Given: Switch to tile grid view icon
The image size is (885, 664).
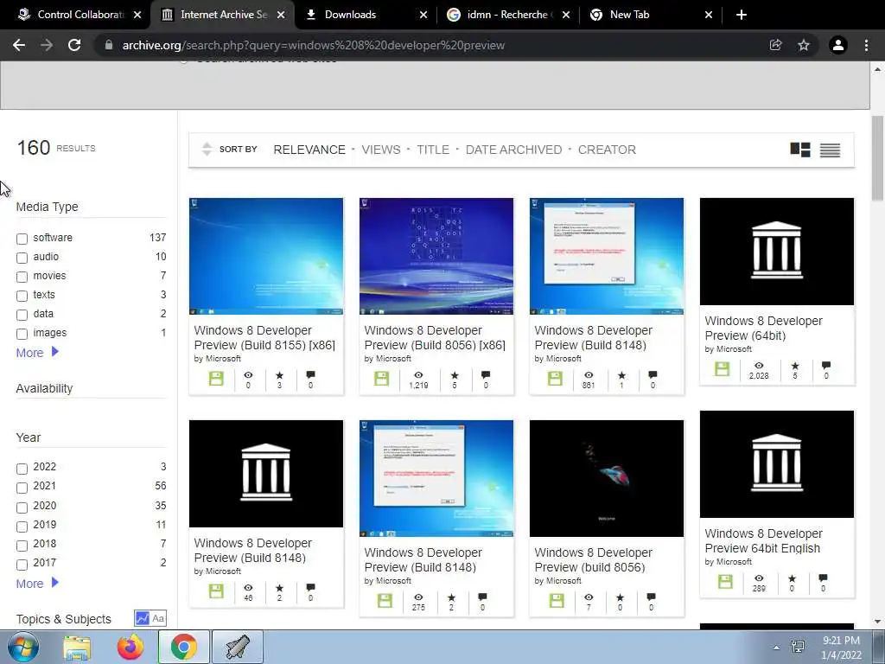Looking at the screenshot, I should 800,150.
